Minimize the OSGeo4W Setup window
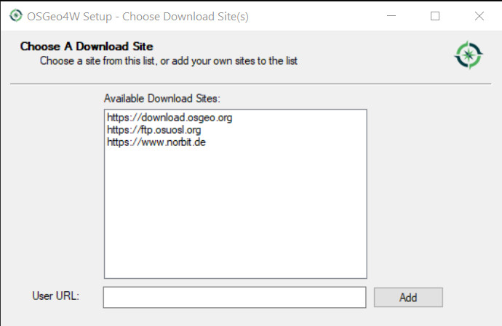502x326 pixels. (x=391, y=16)
